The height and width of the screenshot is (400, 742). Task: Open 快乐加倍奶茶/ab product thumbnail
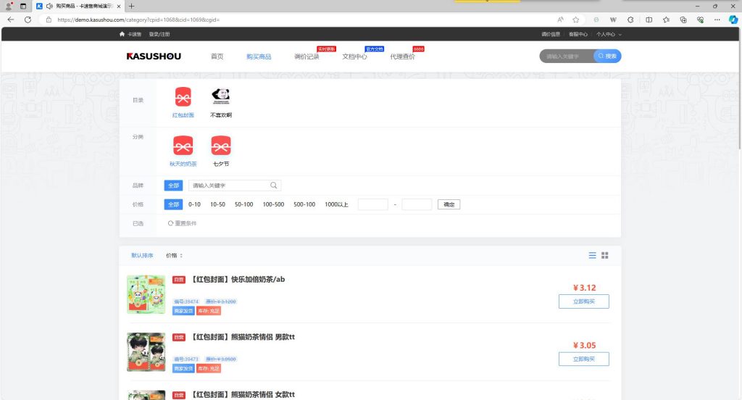146,294
